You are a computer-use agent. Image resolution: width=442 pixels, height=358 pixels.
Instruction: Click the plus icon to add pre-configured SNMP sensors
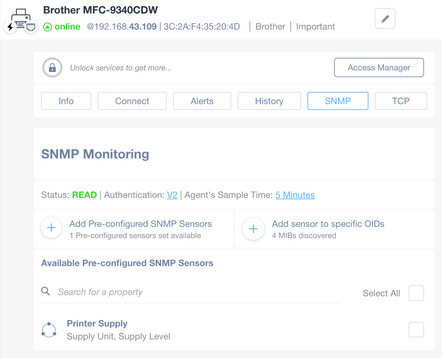pos(51,228)
